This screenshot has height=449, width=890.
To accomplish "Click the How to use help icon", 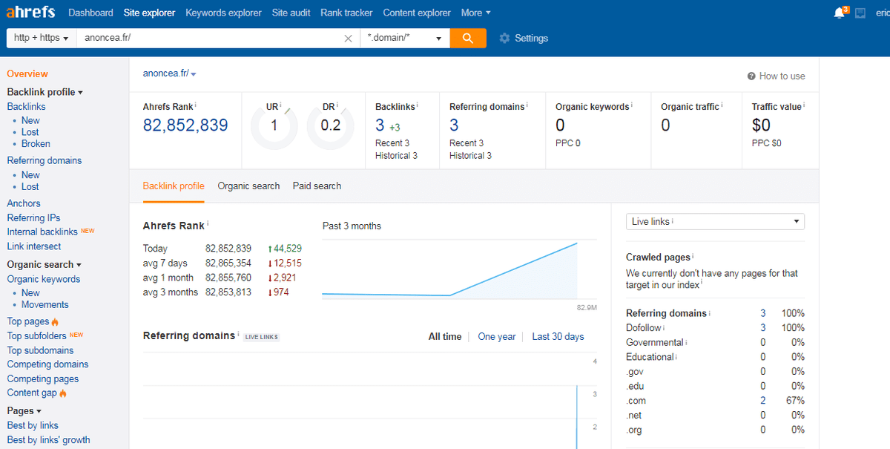I will pos(751,76).
